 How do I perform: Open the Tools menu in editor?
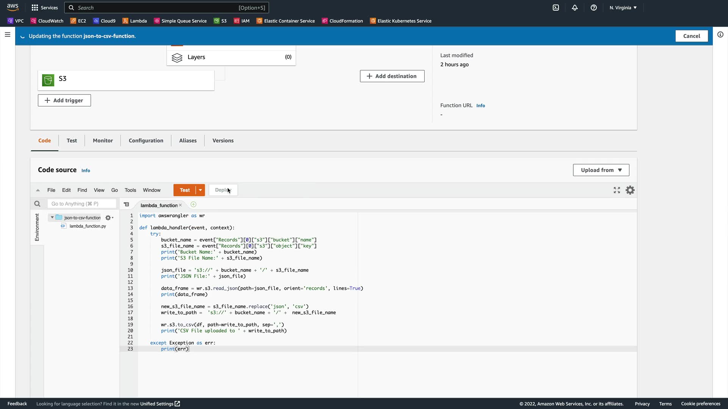(130, 190)
